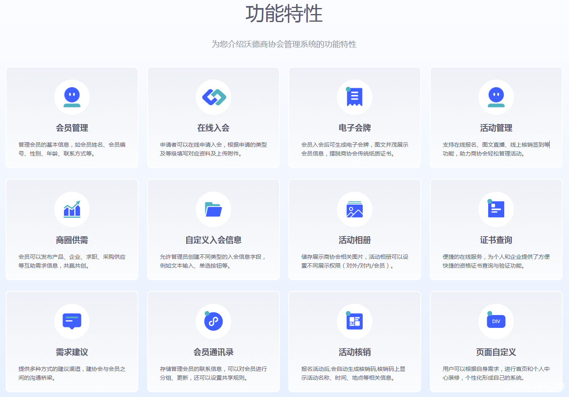The height and width of the screenshot is (397, 569).
Task: Click the 活动相册 picture gallery icon
Action: click(x=355, y=209)
